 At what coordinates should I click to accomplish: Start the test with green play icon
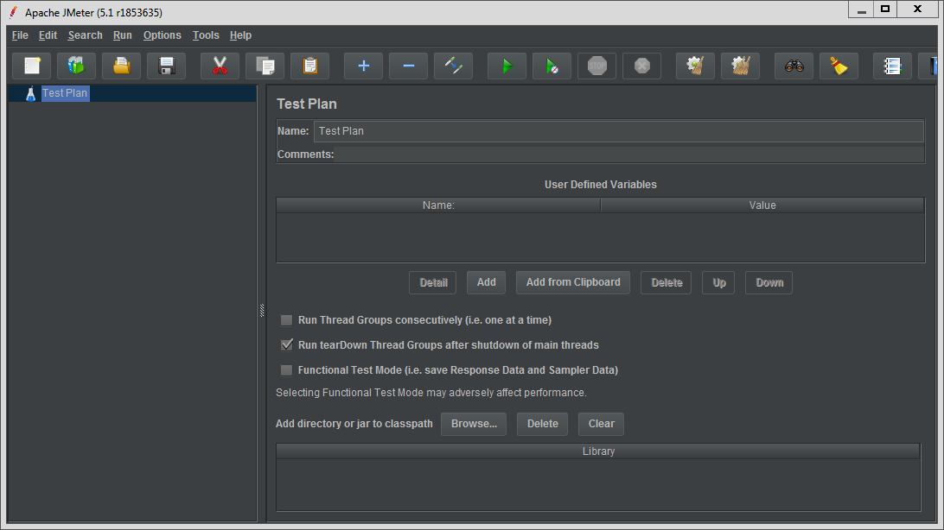[507, 66]
